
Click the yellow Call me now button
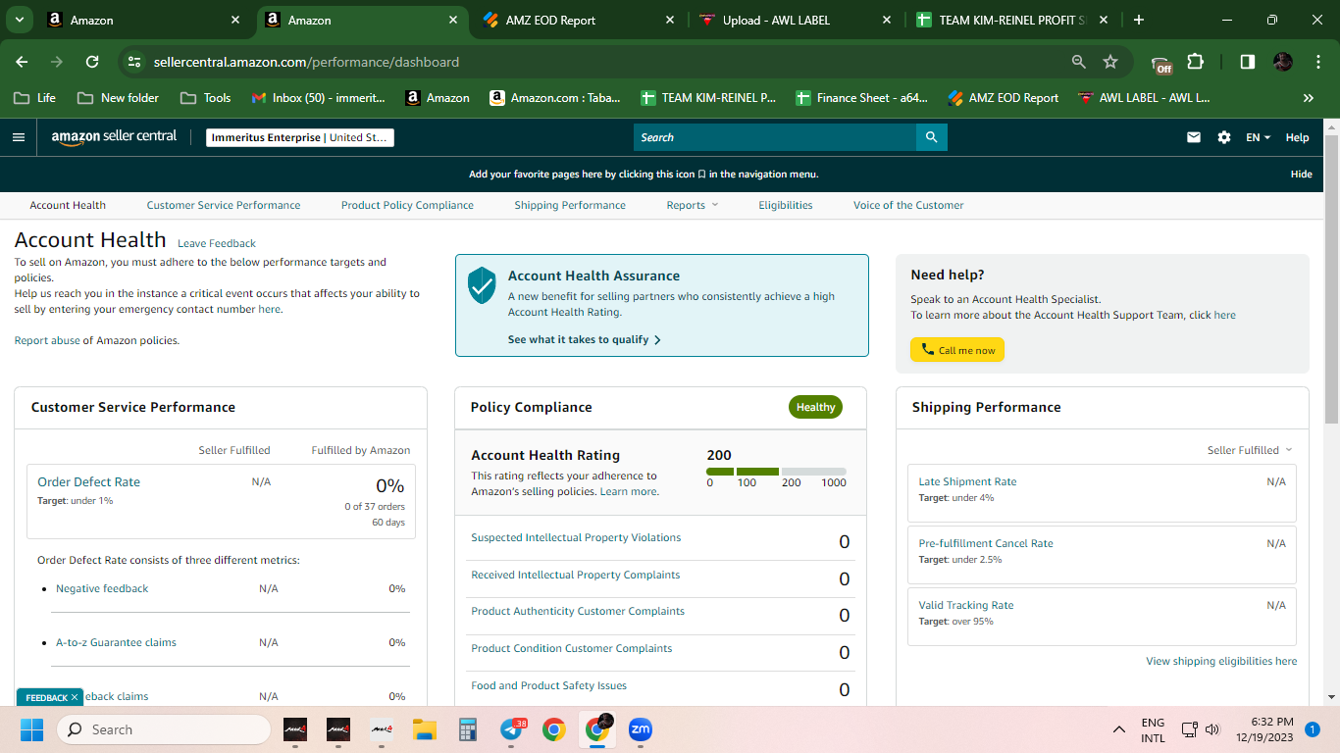957,350
